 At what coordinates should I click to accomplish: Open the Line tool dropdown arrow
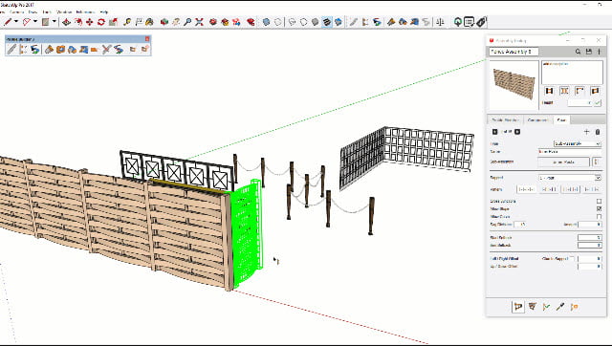(x=16, y=22)
